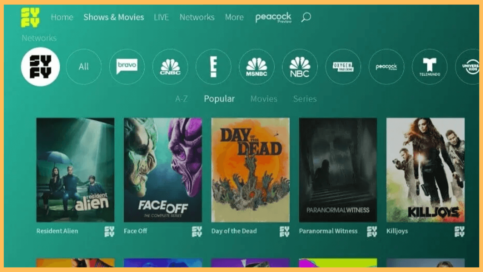
Task: Select the MSNBC network icon
Action: [x=257, y=66]
